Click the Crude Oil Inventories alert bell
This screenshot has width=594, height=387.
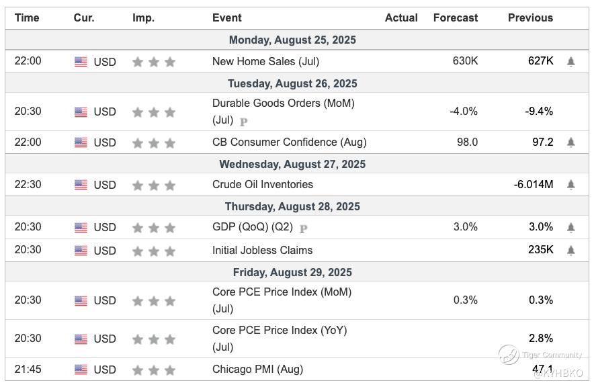pos(570,185)
